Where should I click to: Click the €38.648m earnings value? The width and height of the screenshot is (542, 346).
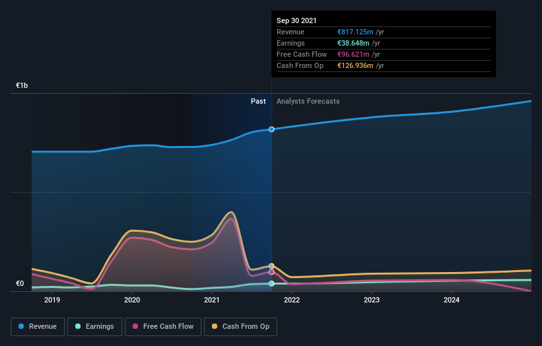click(353, 43)
